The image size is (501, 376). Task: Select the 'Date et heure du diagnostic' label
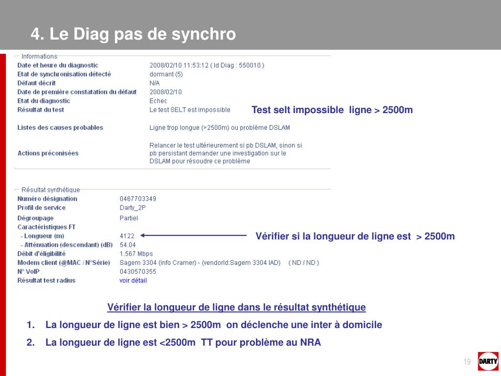point(58,65)
